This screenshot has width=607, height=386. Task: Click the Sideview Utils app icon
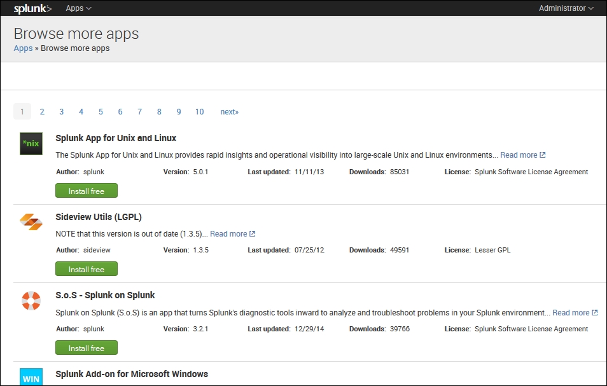(x=31, y=222)
